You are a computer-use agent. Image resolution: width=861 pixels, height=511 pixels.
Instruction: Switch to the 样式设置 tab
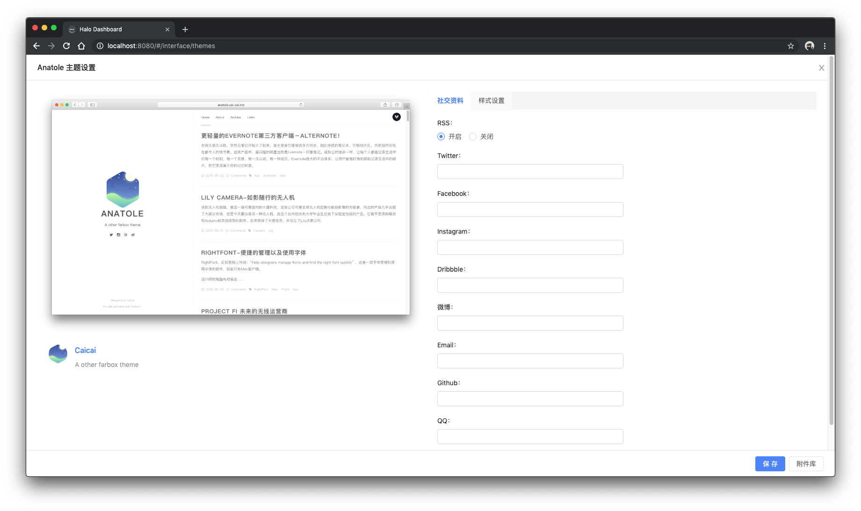pyautogui.click(x=491, y=101)
